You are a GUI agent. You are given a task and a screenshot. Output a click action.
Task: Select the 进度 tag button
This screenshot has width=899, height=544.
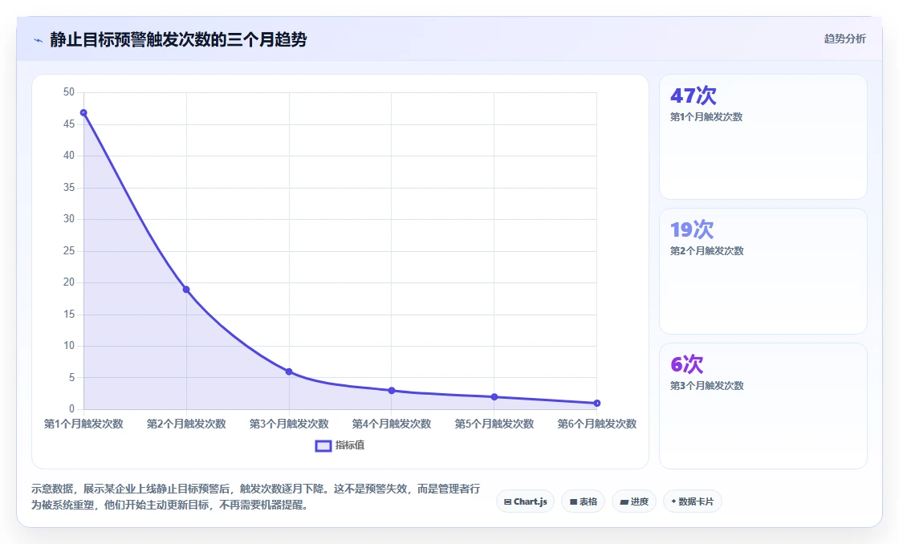(x=634, y=501)
